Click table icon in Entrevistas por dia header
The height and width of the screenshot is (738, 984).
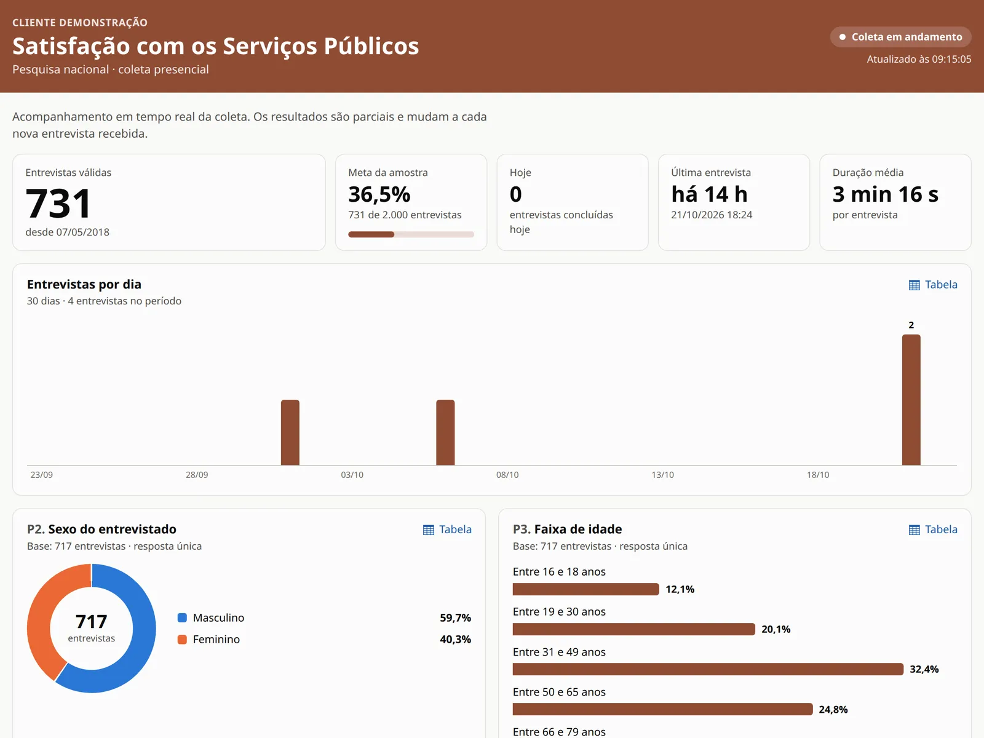(915, 285)
